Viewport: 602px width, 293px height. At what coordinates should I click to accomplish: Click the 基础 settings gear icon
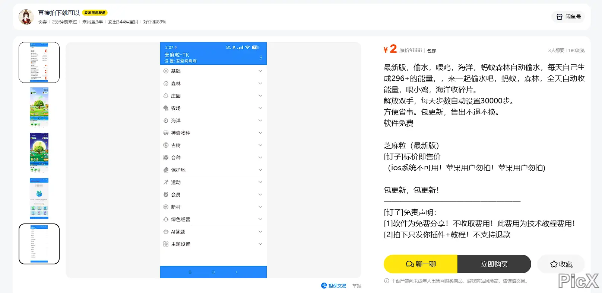coord(166,71)
